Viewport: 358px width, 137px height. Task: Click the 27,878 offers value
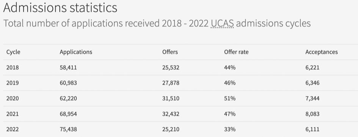(x=171, y=83)
